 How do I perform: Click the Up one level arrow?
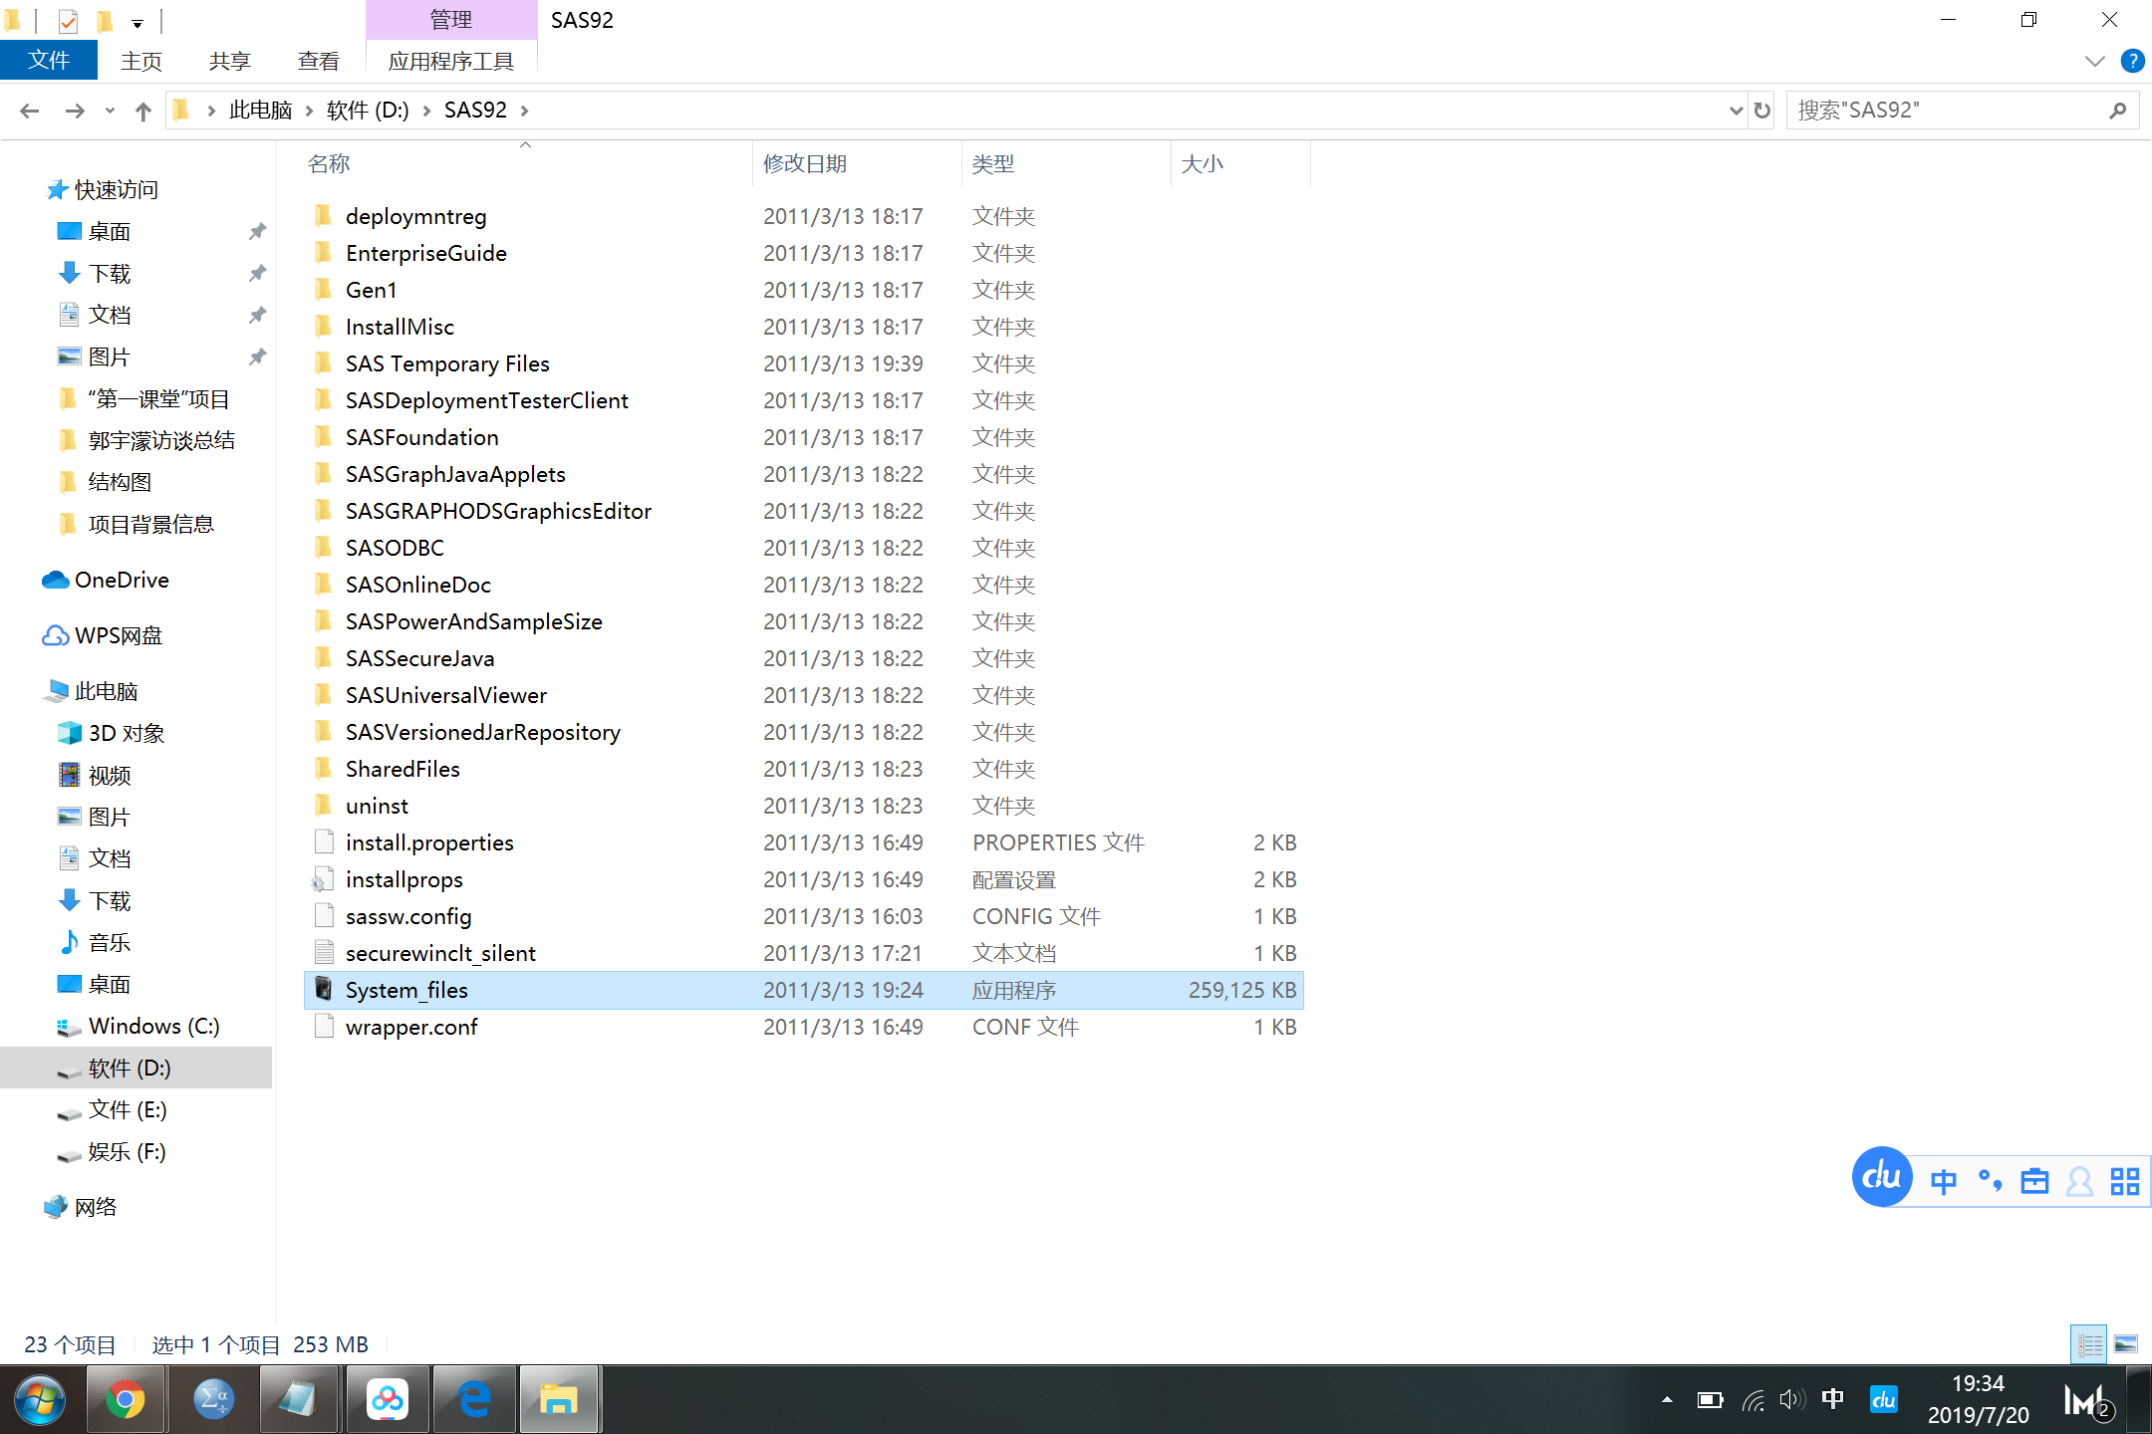pos(142,111)
